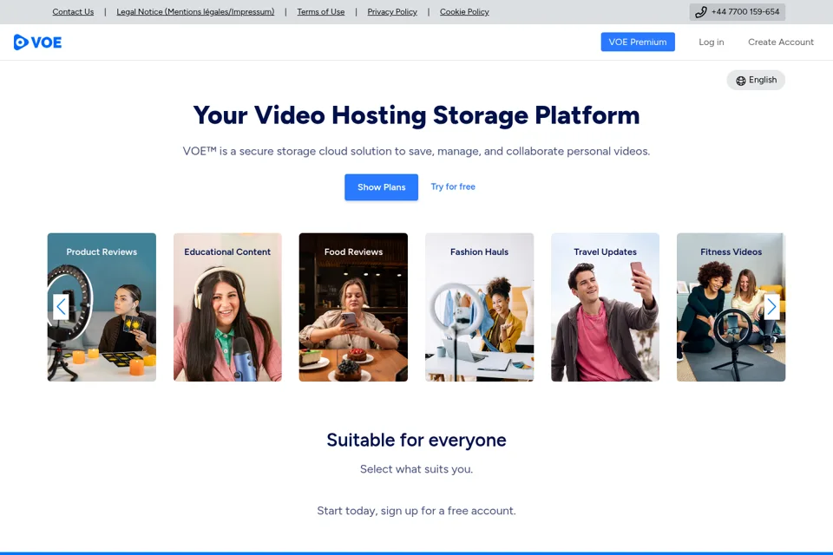This screenshot has width=833, height=555.
Task: Open Legal Notice (Mentions légales/Impressum)
Action: 195,11
